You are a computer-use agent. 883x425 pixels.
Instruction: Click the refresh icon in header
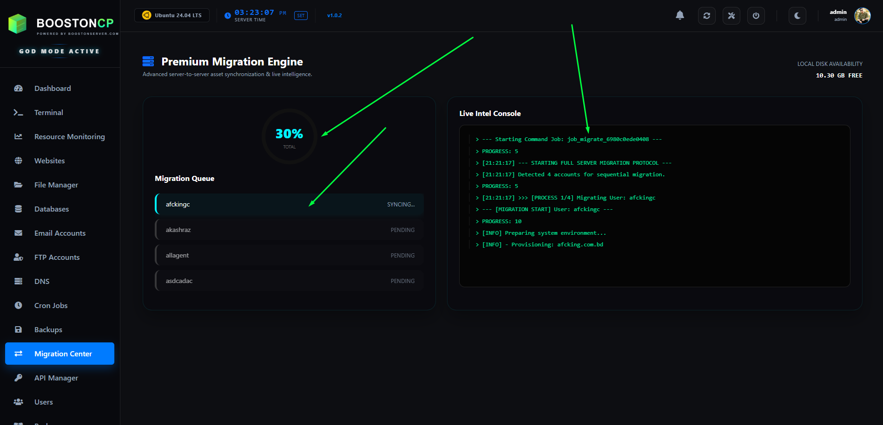pos(706,16)
